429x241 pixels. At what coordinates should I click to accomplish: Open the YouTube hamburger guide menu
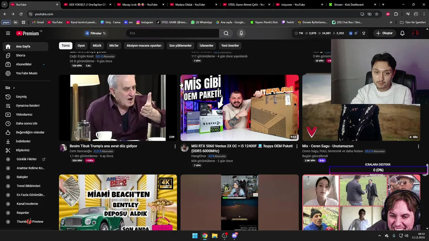pos(8,33)
